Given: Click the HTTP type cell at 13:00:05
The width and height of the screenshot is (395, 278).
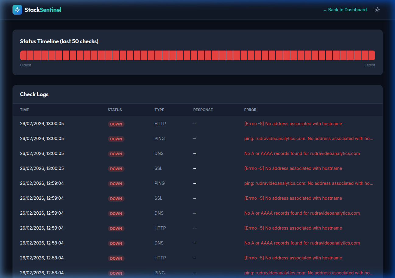Looking at the screenshot, I should 160,124.
